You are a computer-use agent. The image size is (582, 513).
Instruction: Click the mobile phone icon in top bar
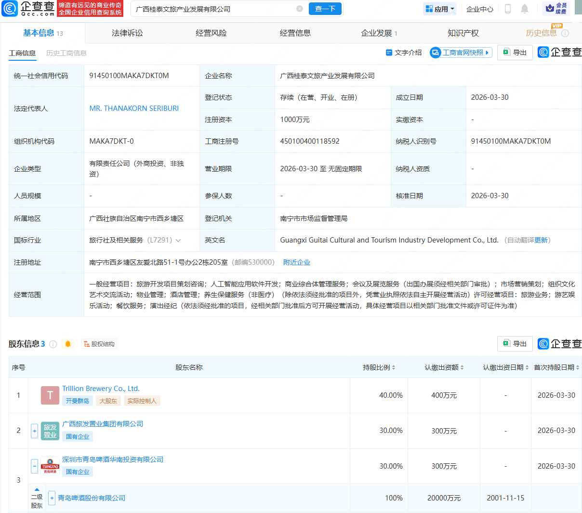tap(507, 8)
